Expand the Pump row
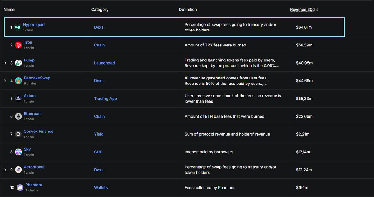374x197 pixels. pyautogui.click(x=5, y=63)
